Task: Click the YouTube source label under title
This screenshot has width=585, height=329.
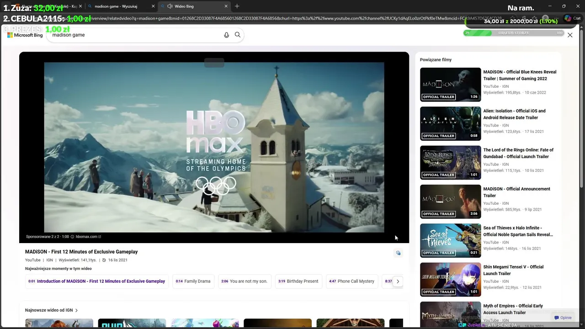Action: (x=33, y=260)
